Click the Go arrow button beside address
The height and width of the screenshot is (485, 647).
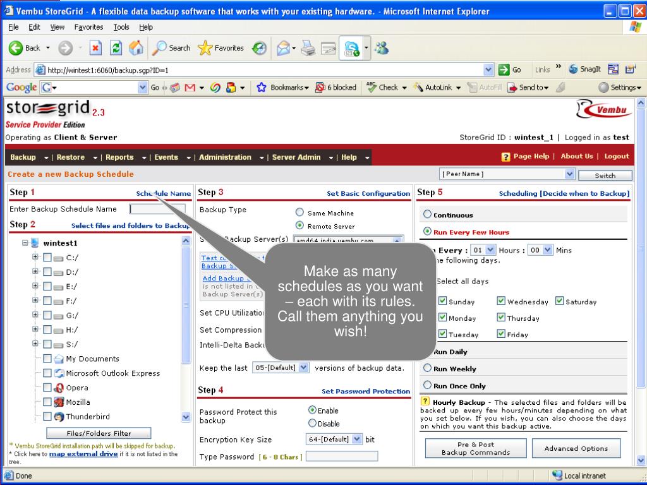click(504, 69)
